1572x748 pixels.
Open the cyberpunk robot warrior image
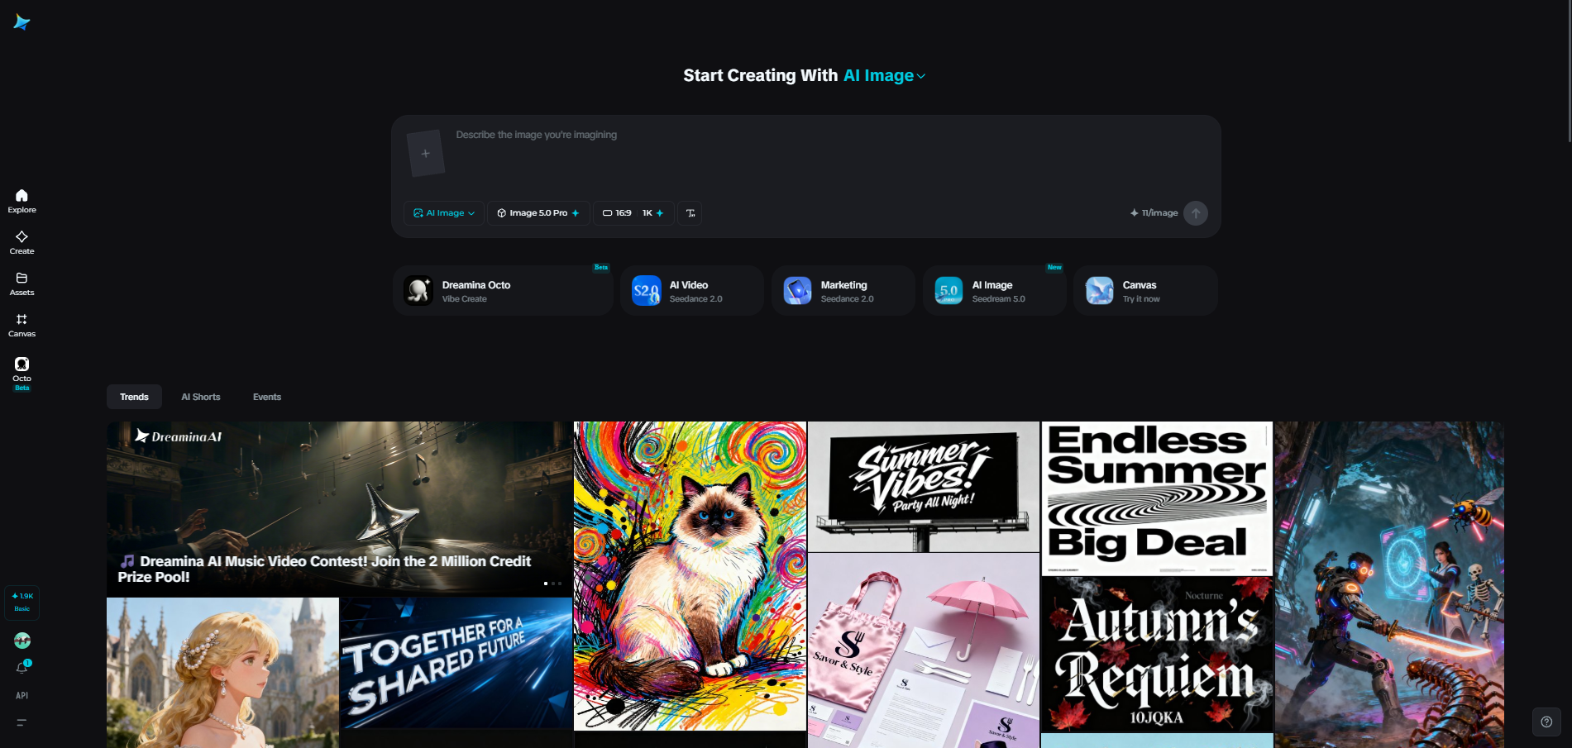[x=1389, y=584]
